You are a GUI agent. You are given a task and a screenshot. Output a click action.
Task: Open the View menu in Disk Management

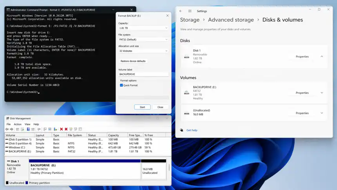pyautogui.click(x=27, y=124)
